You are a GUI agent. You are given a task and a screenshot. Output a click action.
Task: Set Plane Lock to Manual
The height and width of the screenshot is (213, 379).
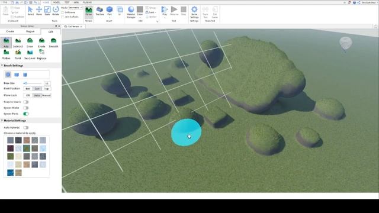[x=46, y=95]
